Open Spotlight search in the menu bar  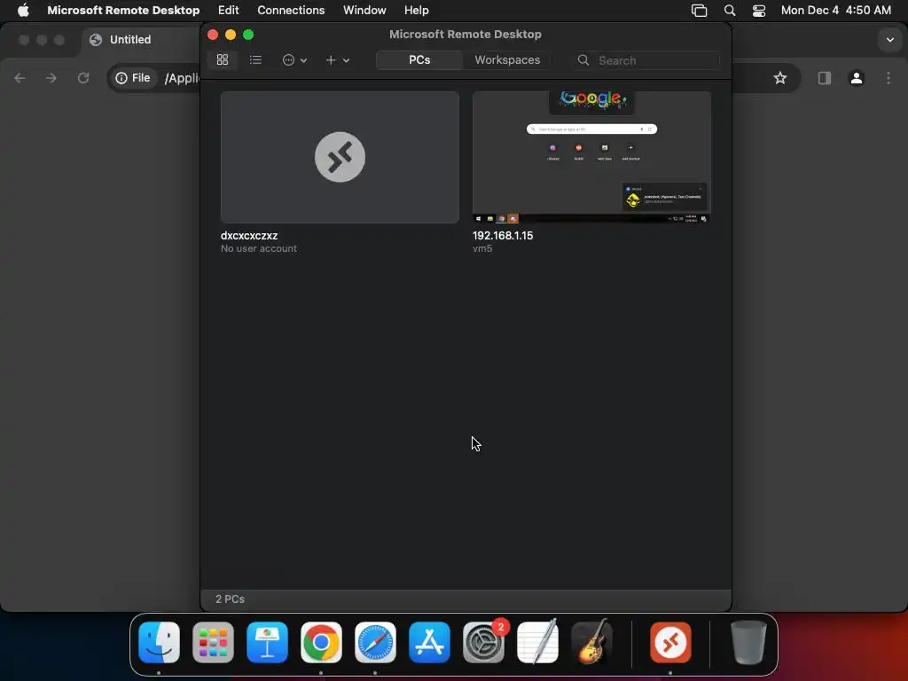point(730,11)
